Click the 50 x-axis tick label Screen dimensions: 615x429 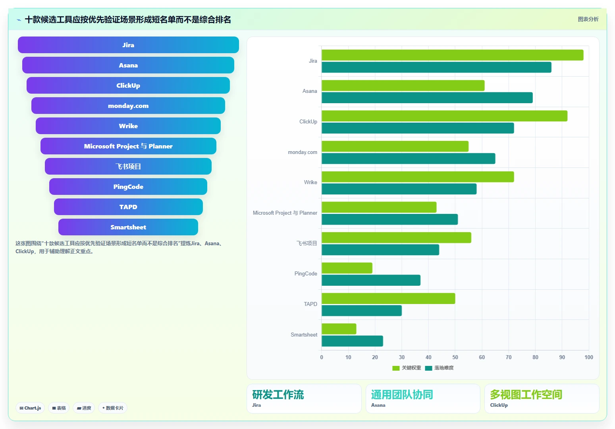(x=455, y=357)
